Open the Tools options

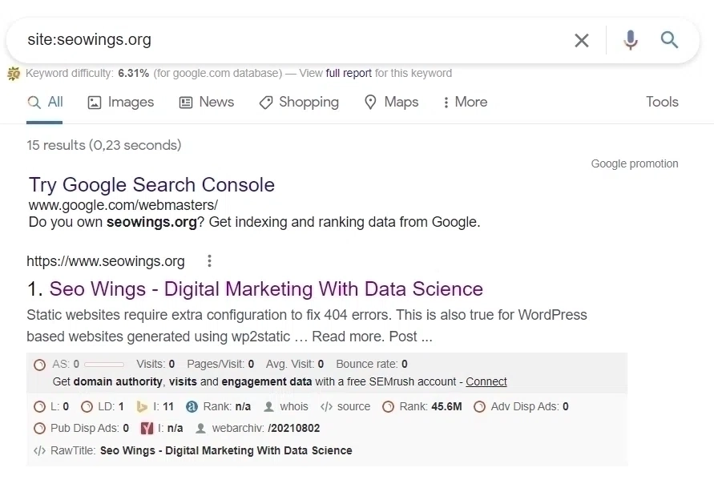(662, 102)
